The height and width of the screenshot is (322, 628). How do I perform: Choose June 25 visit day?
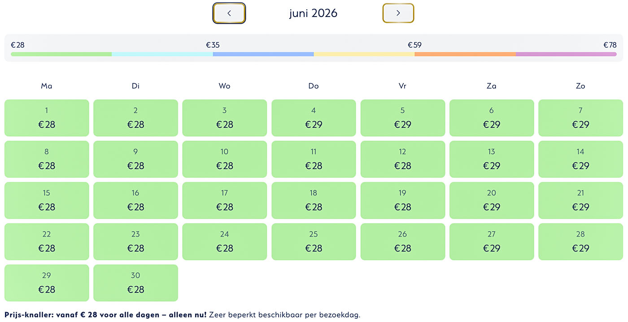pyautogui.click(x=314, y=242)
